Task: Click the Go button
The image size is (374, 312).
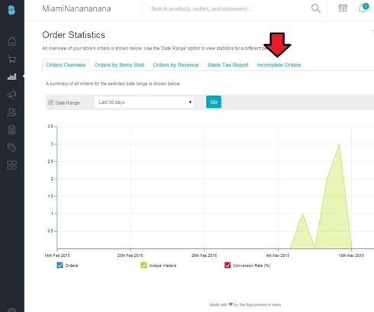Action: click(x=214, y=102)
